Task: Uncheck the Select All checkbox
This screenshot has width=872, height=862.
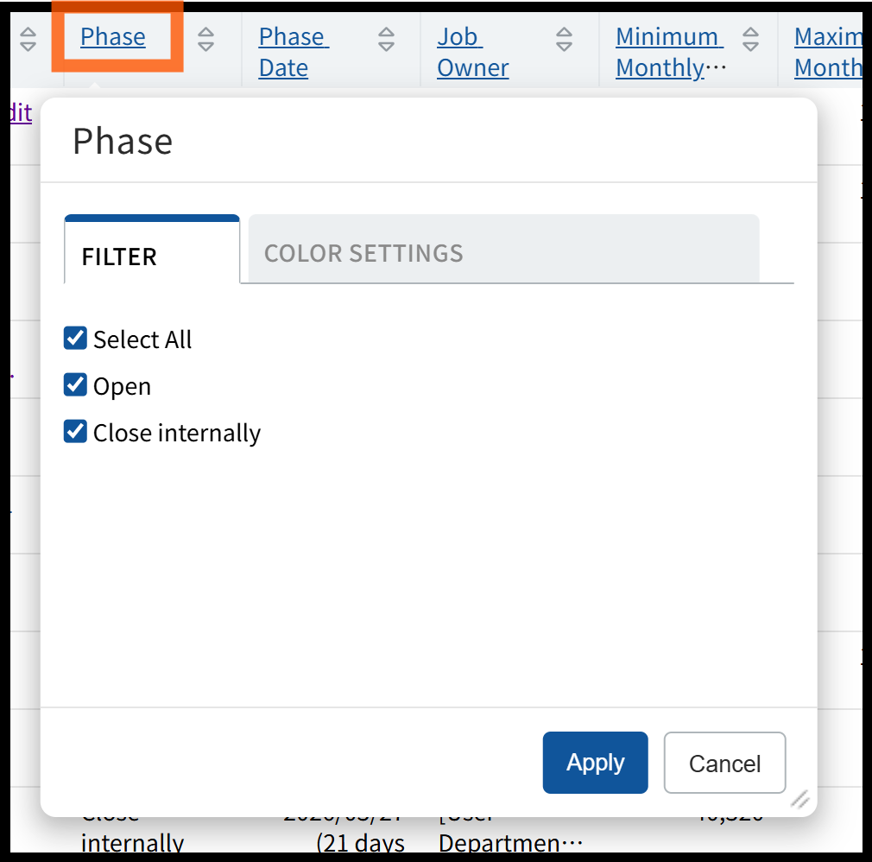Action: tap(76, 338)
